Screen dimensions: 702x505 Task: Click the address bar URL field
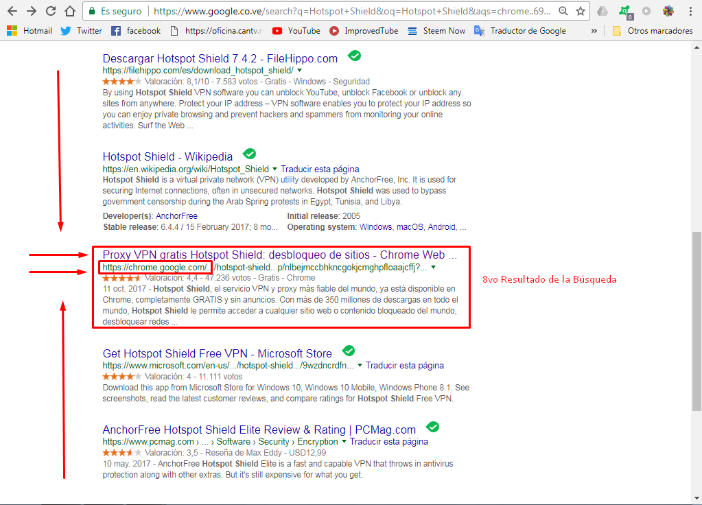point(352,11)
